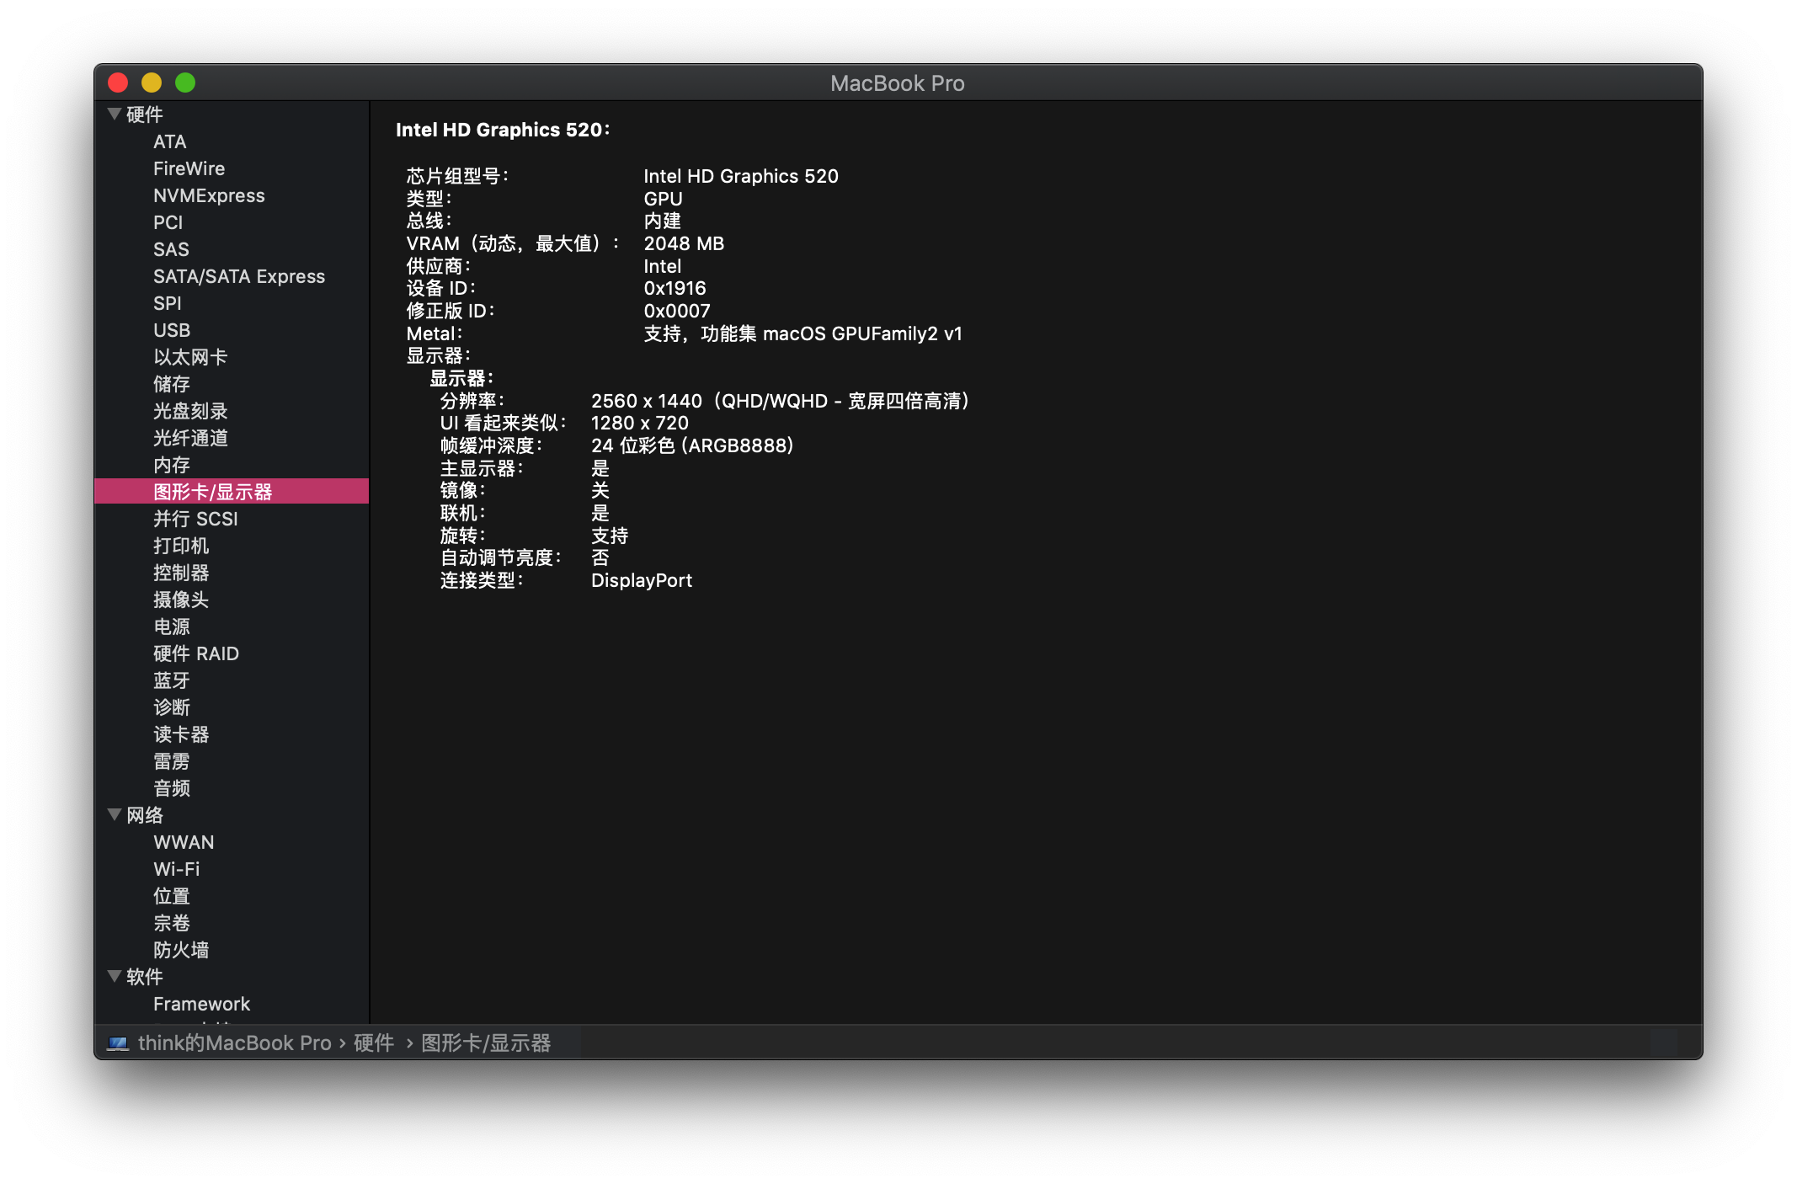Collapse the 网络 section triangle
The width and height of the screenshot is (1797, 1184).
coord(115,814)
